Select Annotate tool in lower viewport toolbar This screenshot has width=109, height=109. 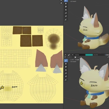click(66, 80)
